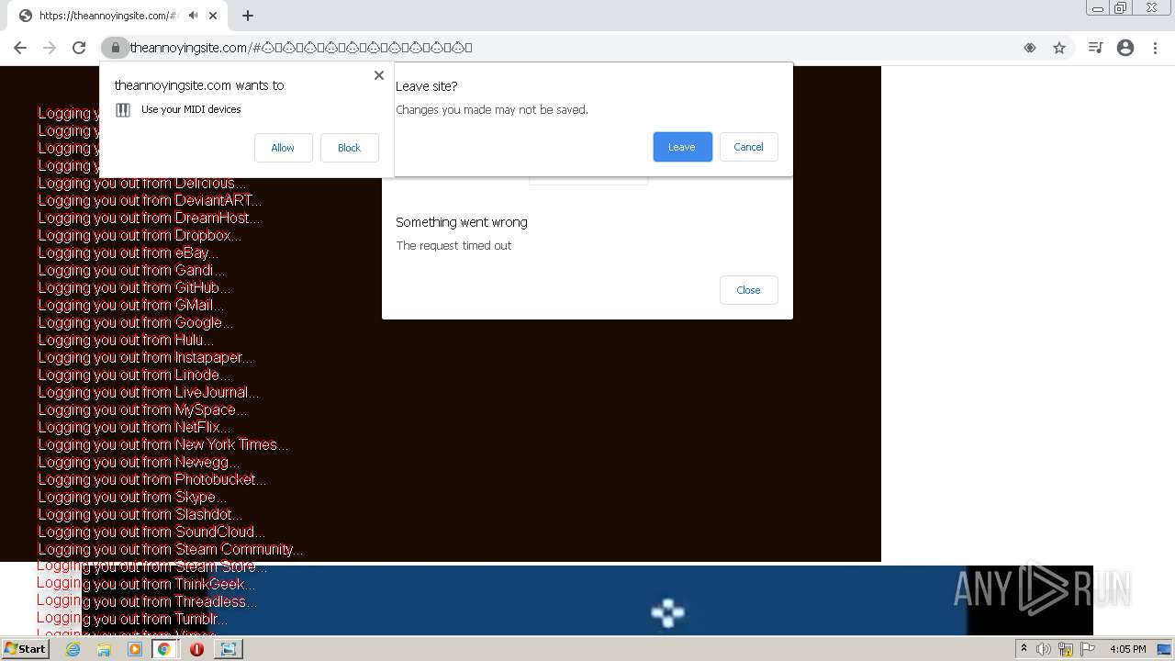Click 'Changes you made may not be saved.' text
Image resolution: width=1175 pixels, height=661 pixels.
pos(492,110)
